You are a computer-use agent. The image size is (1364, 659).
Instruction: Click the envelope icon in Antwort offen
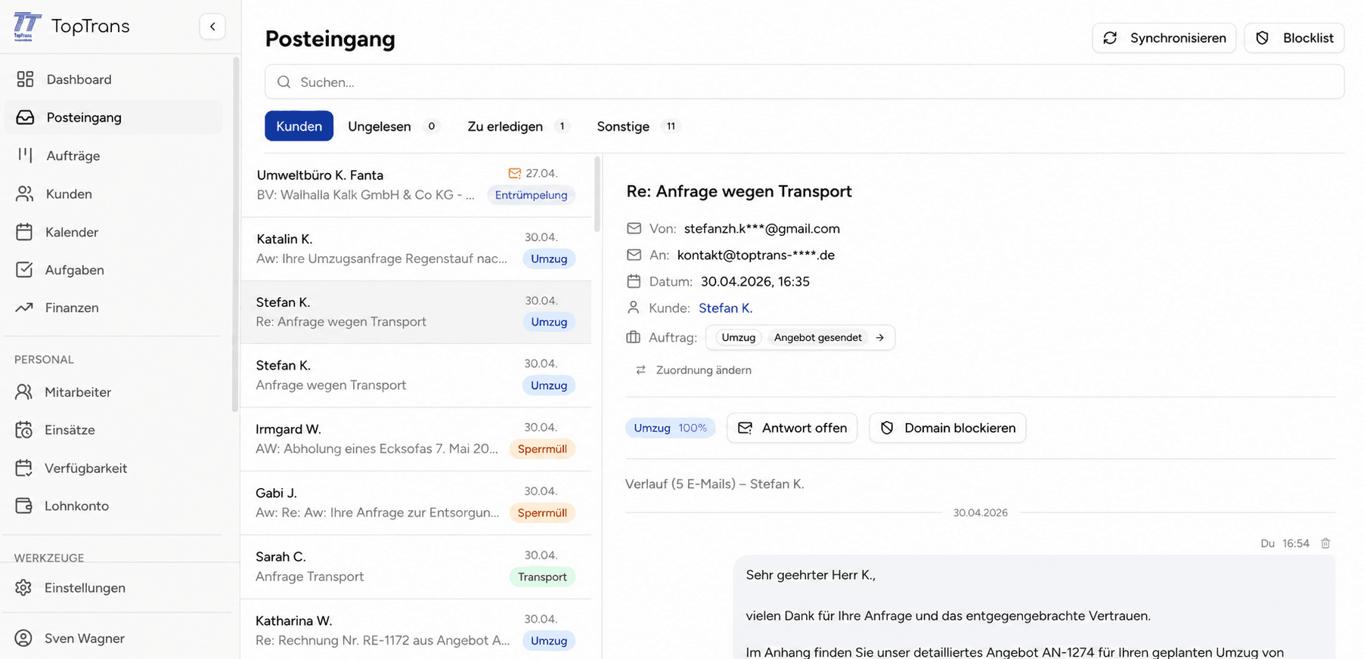point(745,428)
